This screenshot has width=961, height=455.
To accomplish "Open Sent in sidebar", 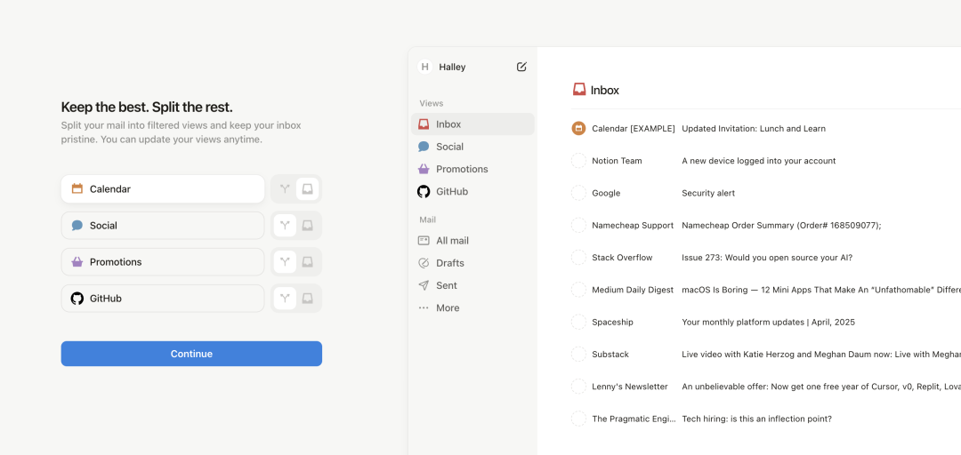I will tap(472, 285).
